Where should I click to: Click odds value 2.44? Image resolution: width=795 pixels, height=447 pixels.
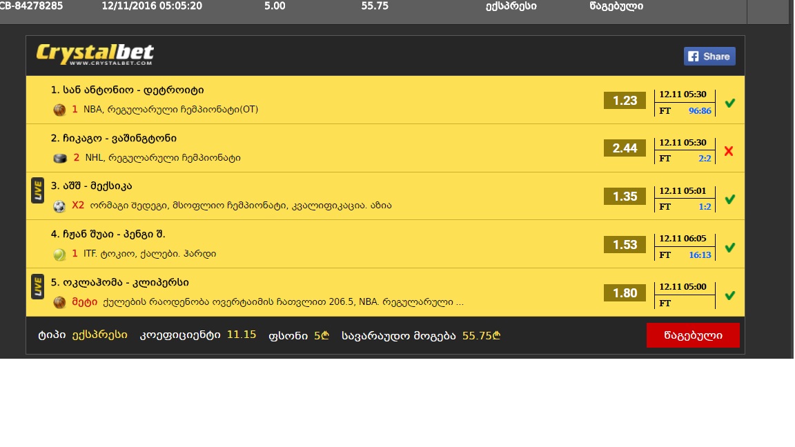(625, 148)
